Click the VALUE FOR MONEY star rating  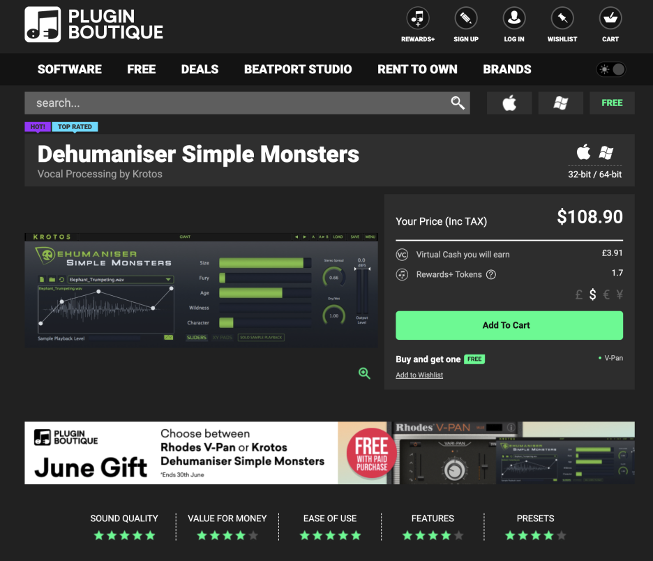(x=227, y=535)
